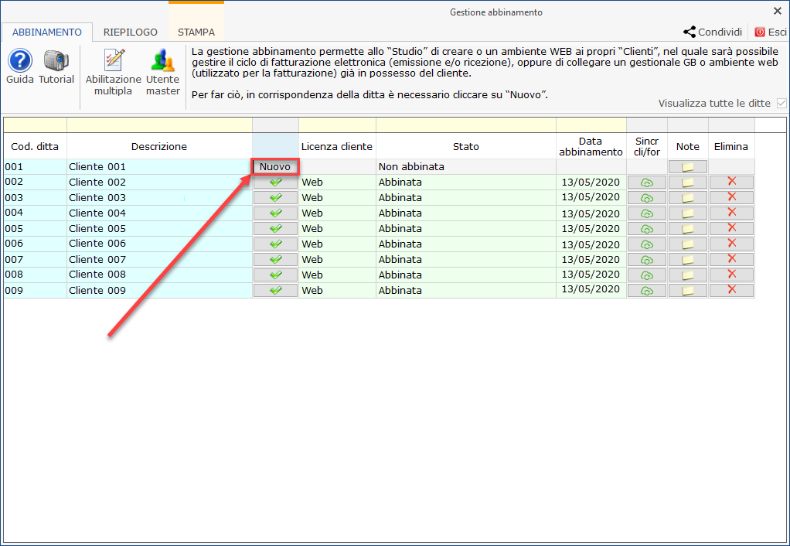Image resolution: width=790 pixels, height=546 pixels.
Task: Click green checkmark for Cliente 002
Action: click(276, 182)
